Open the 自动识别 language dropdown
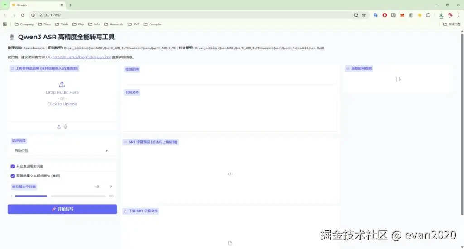Viewport: 464px width, 249px height. coord(61,151)
